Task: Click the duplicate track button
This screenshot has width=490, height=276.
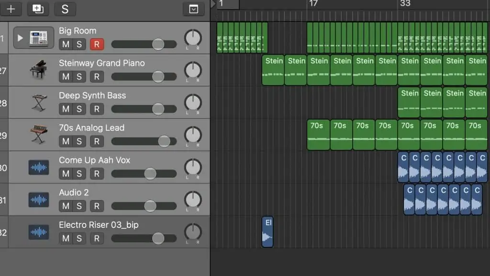Action: click(38, 9)
